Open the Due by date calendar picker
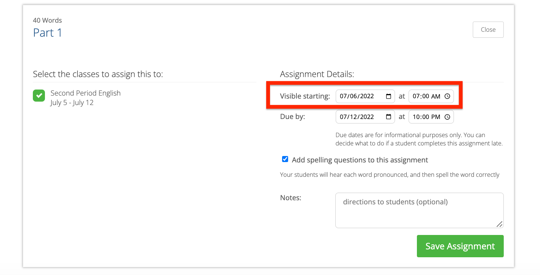This screenshot has width=540, height=275. pos(389,117)
